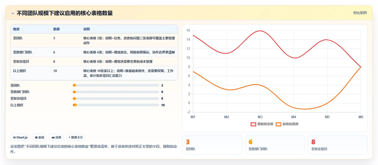
Task: Click the 以上组织 progress bar
Action: (x=116, y=105)
